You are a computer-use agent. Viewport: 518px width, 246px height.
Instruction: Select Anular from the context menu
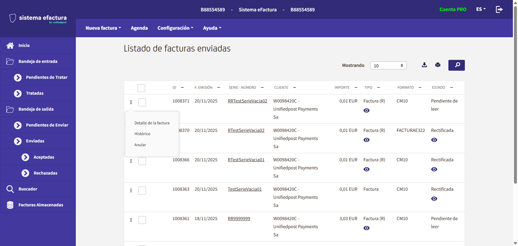click(x=140, y=145)
